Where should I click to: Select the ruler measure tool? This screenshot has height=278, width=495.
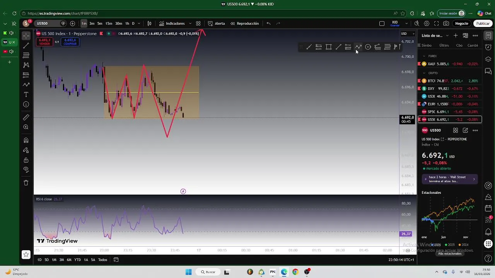(26, 117)
